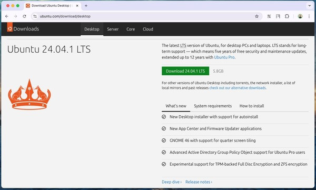Screen dimensions: 316x190
Task: Click the GNOME 46 quarter screen tiling text
Action: [212, 141]
